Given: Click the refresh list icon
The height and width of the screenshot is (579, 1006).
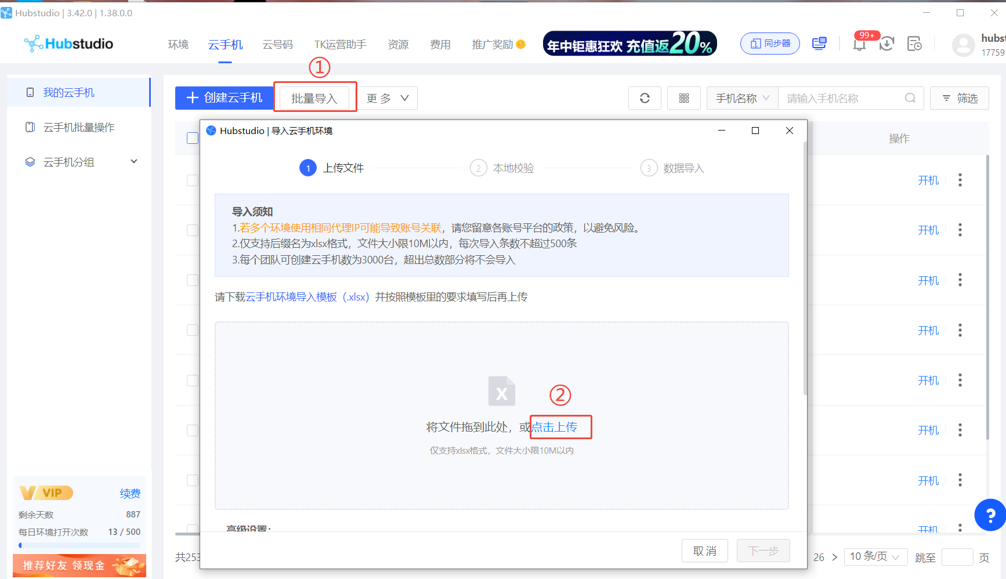Looking at the screenshot, I should (645, 98).
